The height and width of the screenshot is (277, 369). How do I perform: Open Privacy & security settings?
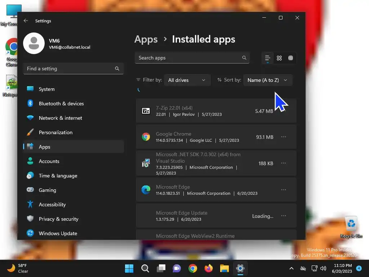[74, 219]
